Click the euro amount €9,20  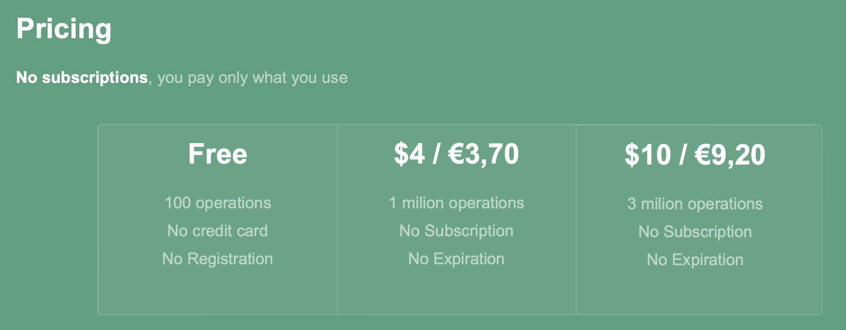coord(730,155)
